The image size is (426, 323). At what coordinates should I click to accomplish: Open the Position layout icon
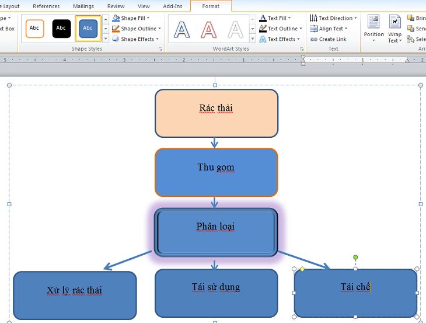373,22
